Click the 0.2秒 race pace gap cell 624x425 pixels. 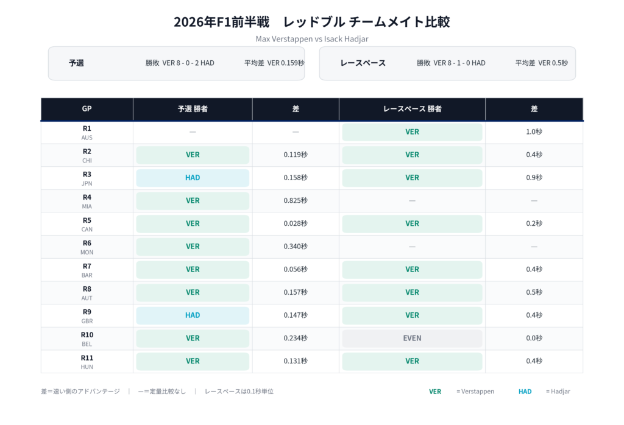point(534,223)
